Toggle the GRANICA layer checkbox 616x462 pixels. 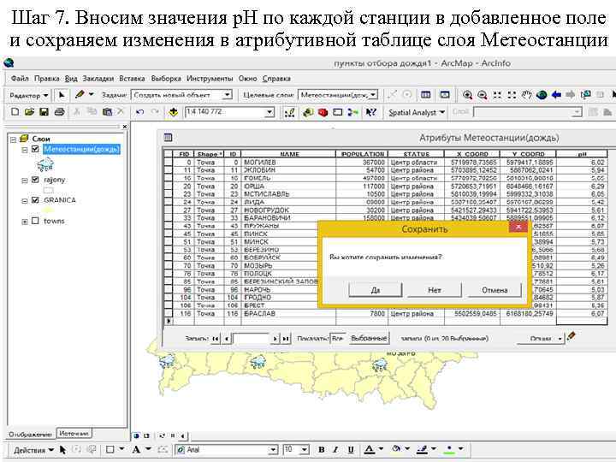click(x=35, y=200)
